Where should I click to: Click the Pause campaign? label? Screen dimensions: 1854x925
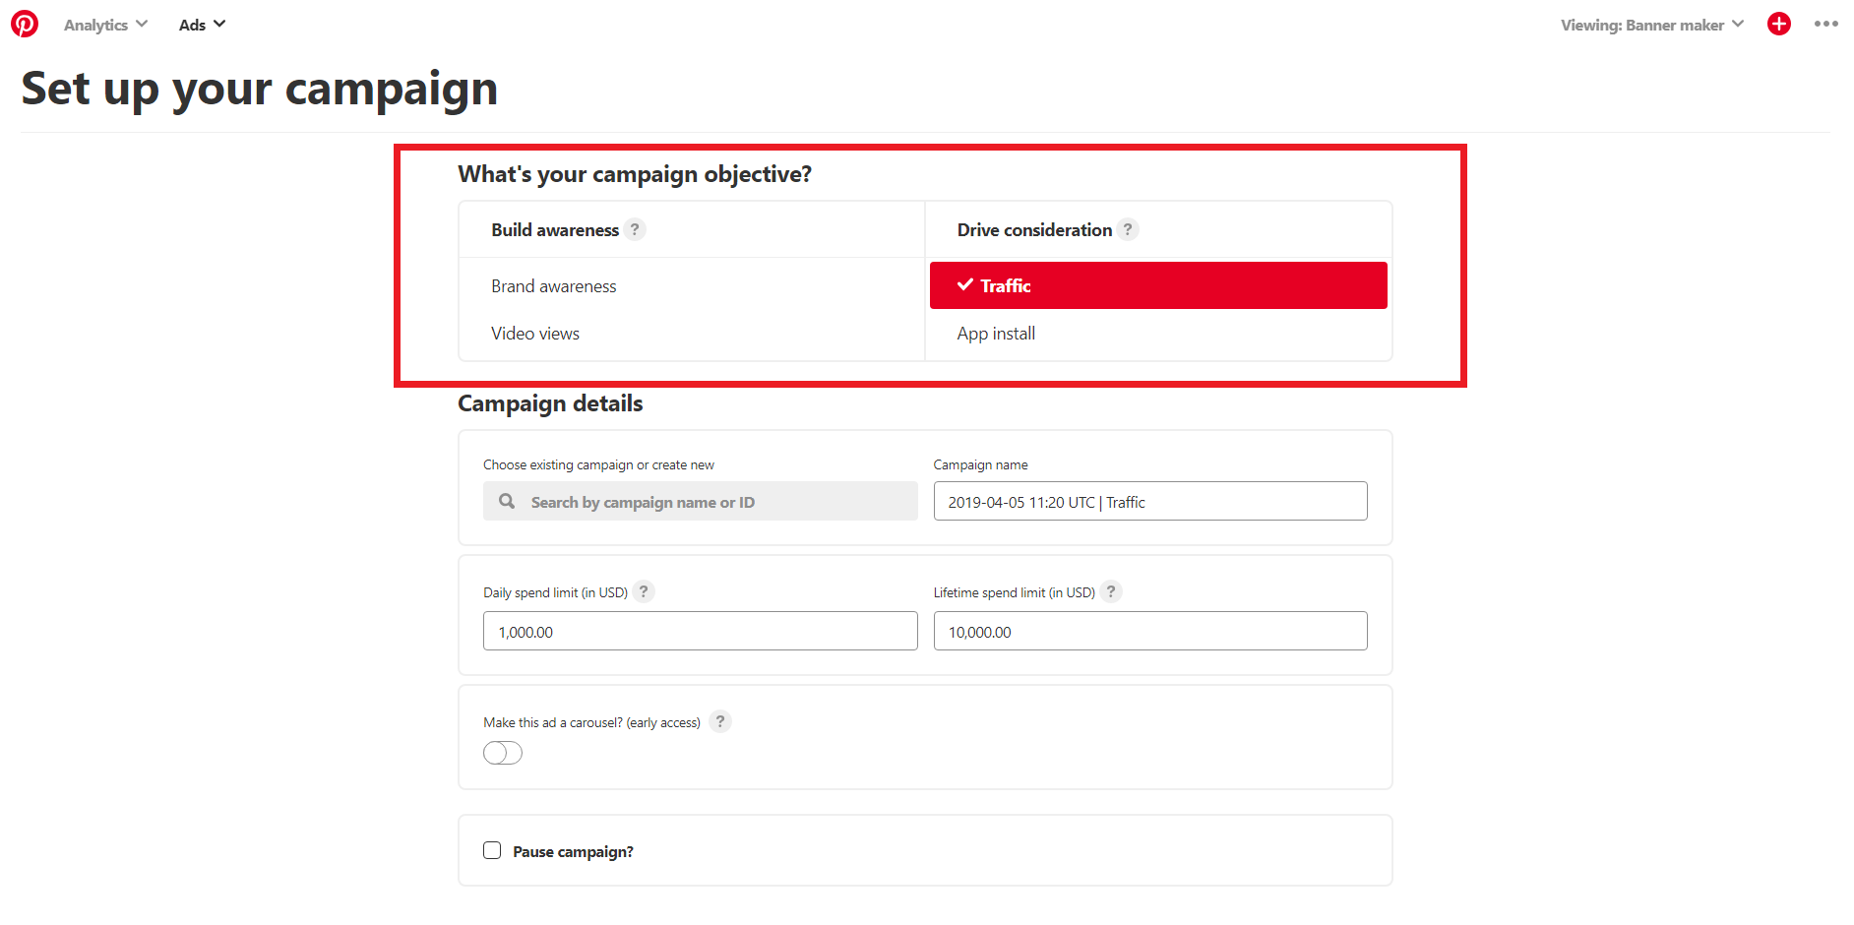point(573,851)
